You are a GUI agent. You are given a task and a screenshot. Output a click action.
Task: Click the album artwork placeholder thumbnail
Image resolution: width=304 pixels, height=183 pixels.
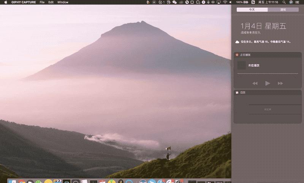point(241,65)
